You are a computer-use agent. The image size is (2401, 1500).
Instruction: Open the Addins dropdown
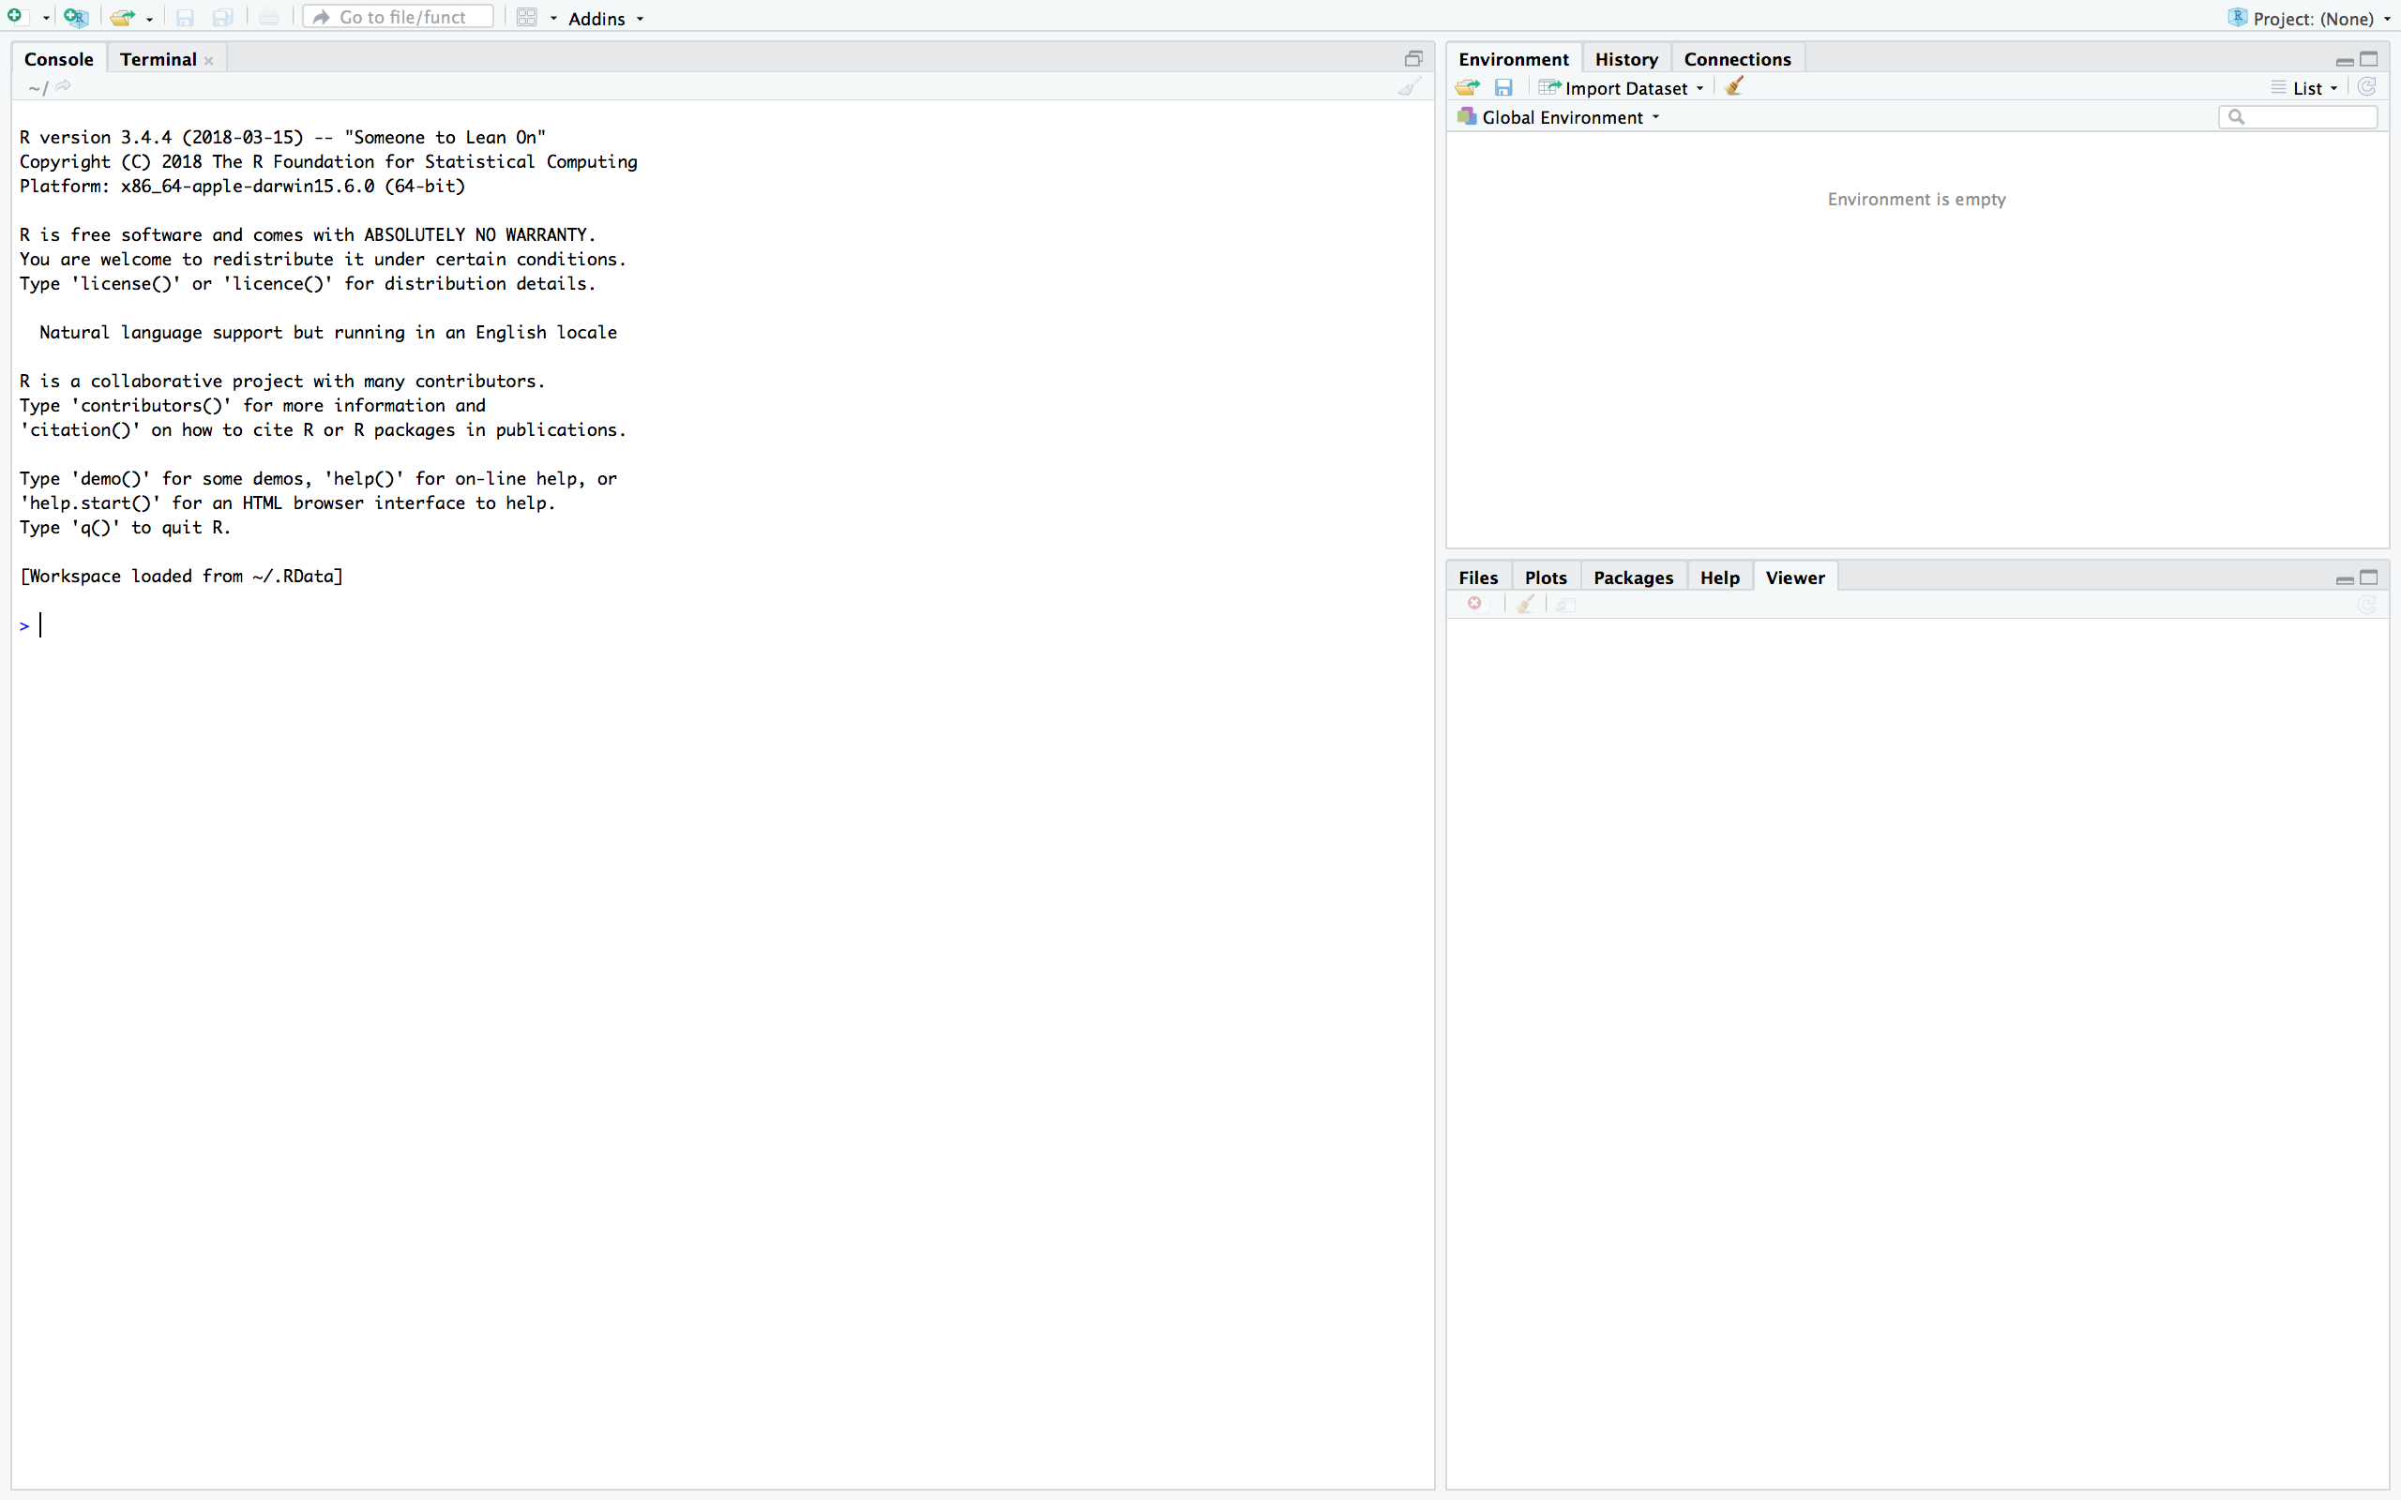[x=605, y=18]
